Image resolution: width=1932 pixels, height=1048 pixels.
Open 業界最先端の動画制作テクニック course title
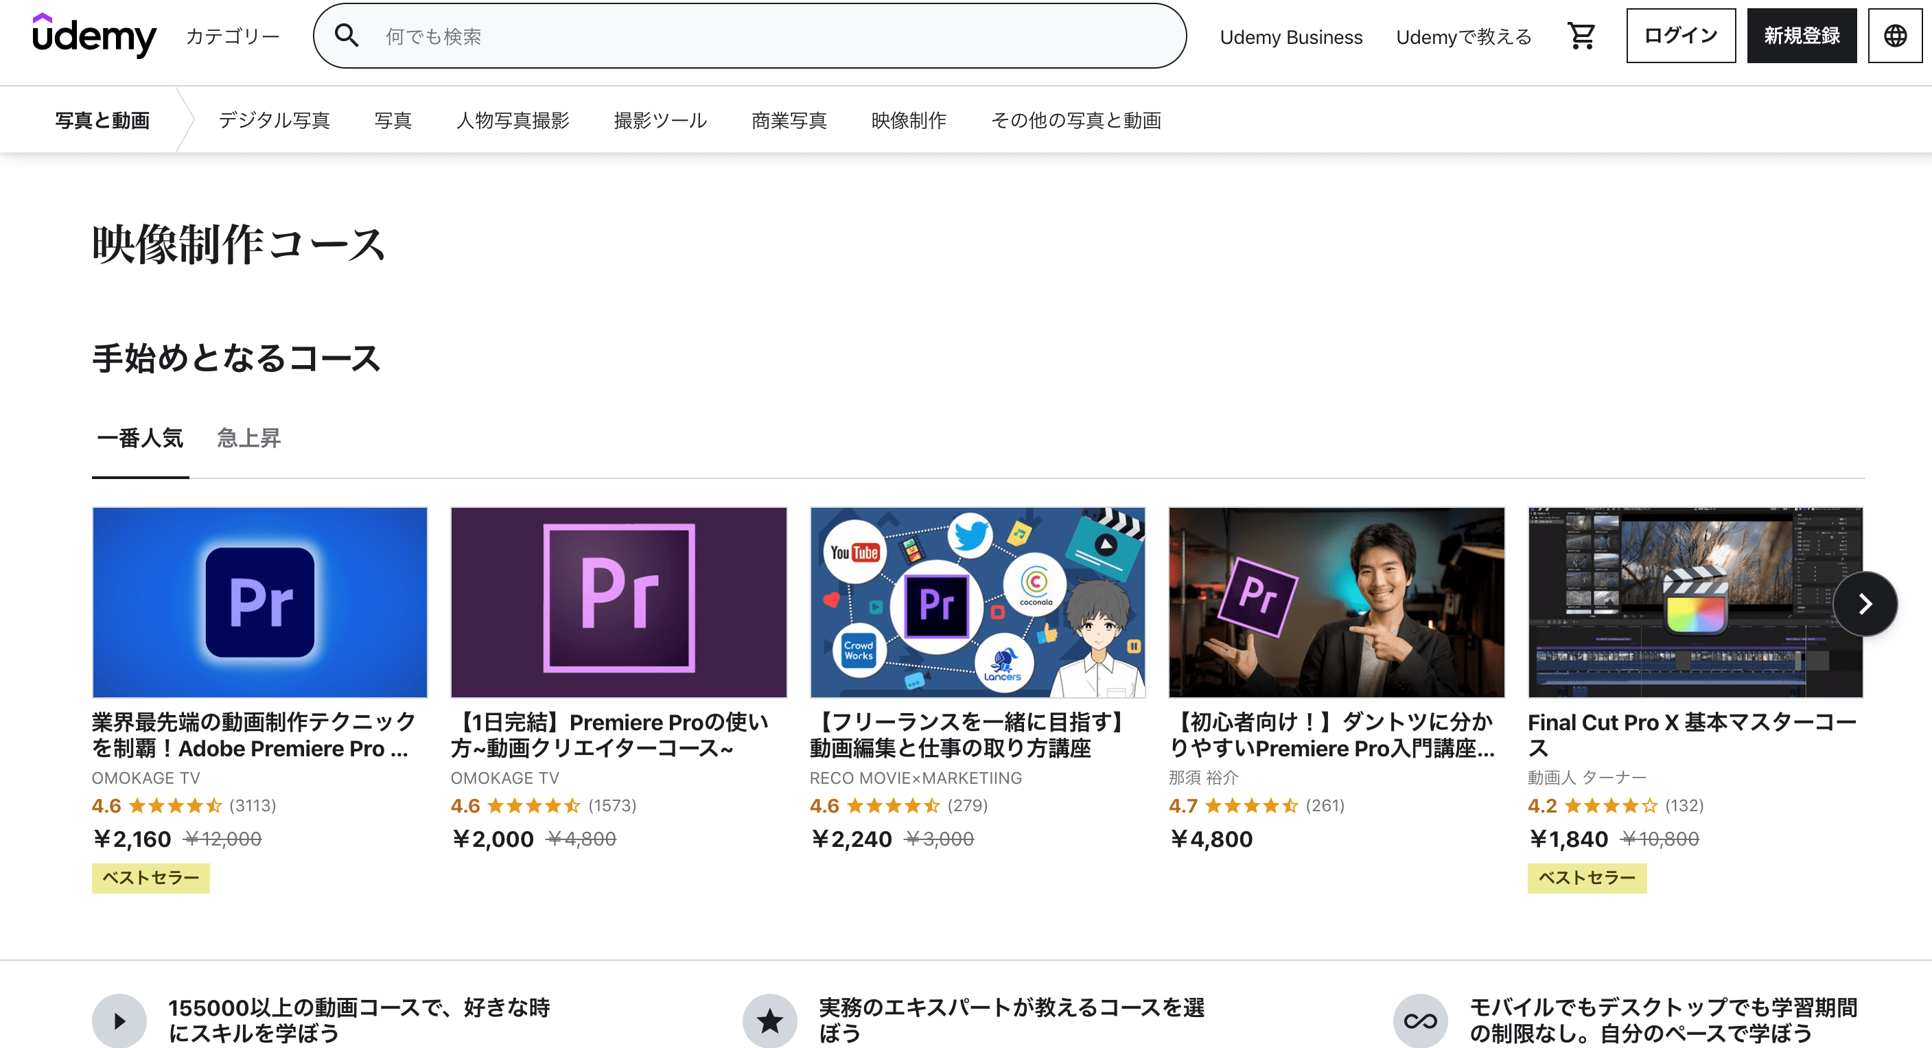pos(253,735)
